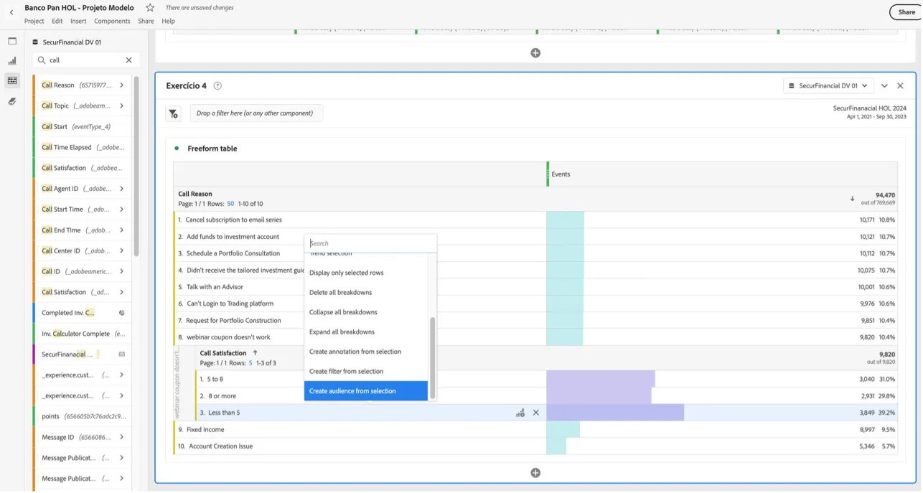The image size is (923, 493).
Task: Go back using the top-left arrow
Action: click(11, 12)
